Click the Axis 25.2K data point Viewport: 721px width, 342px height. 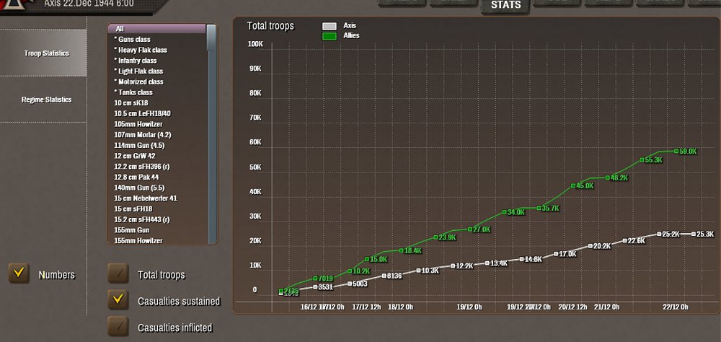pos(659,234)
